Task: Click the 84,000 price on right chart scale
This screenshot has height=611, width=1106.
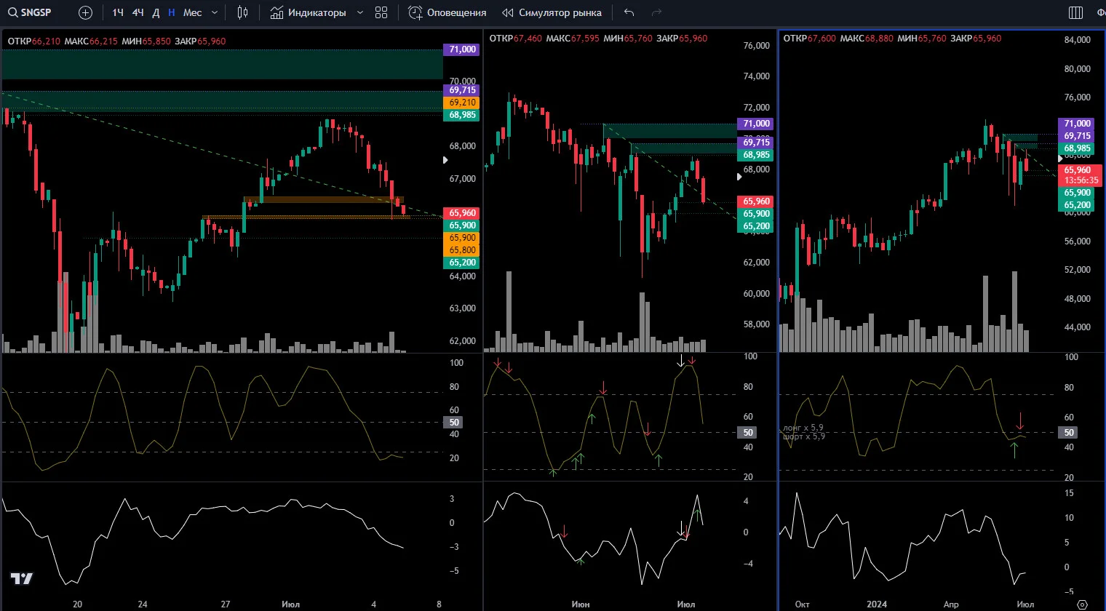Action: point(1077,40)
